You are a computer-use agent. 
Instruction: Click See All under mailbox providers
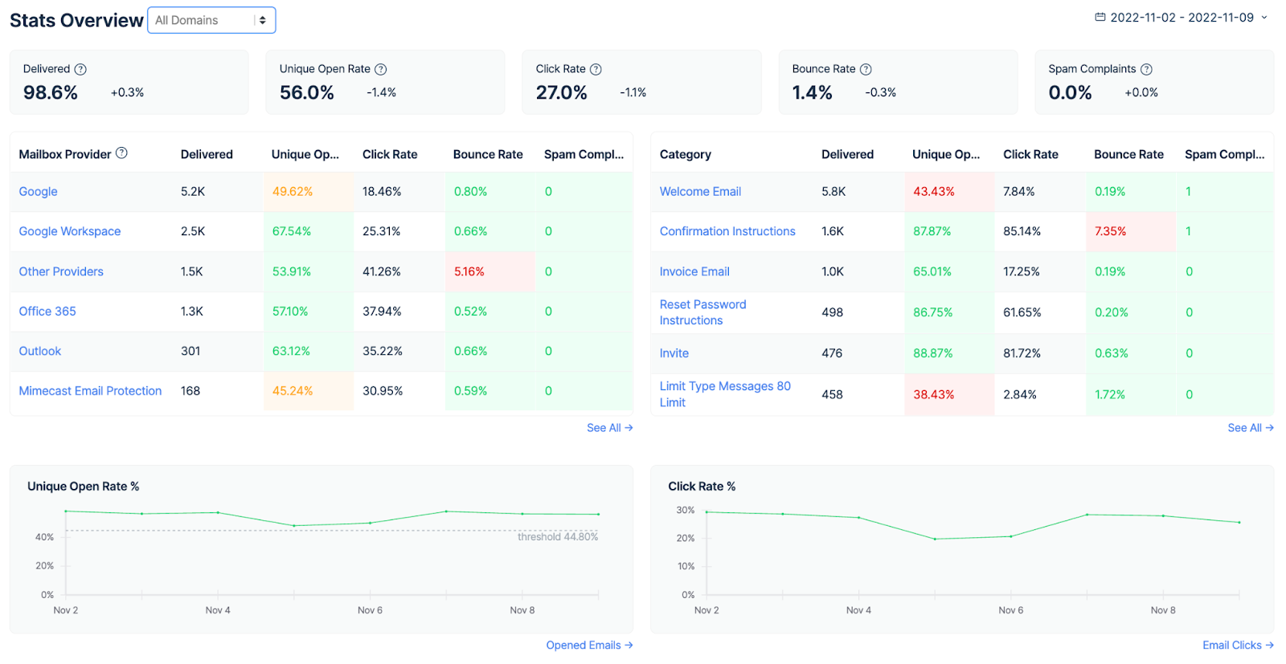(x=609, y=428)
